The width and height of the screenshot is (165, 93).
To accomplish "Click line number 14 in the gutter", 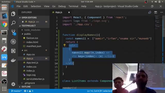I will (56, 63).
